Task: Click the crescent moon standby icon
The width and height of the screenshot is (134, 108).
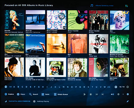Action: [x=6, y=101]
